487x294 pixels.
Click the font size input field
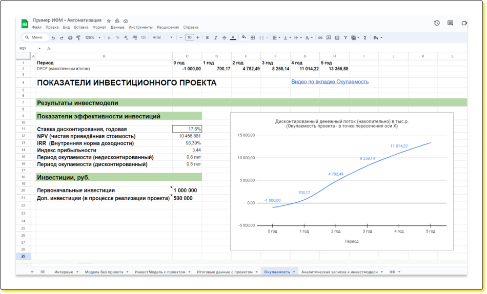click(x=190, y=37)
